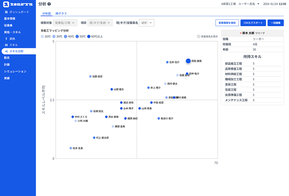Open the 検索対象 従業員/工程 dropdown

pos(65,23)
